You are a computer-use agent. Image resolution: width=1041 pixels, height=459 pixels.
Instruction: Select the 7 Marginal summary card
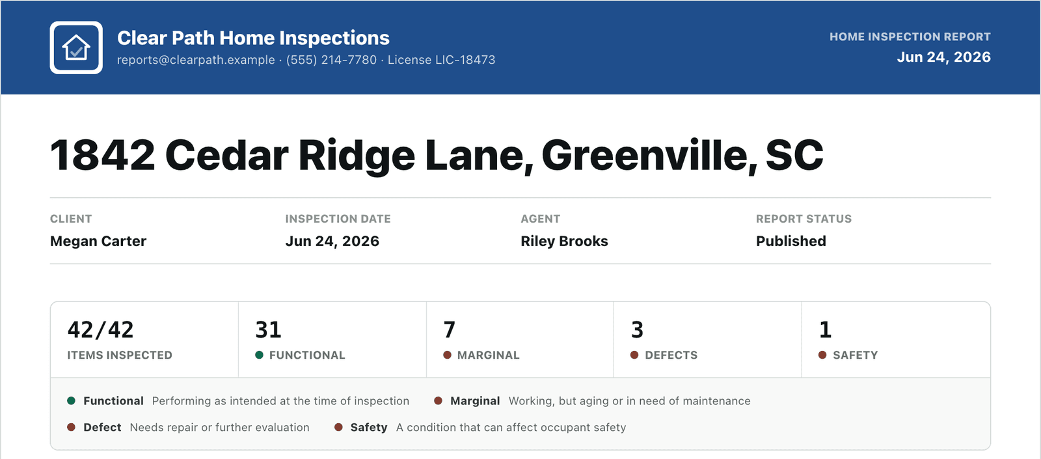520,340
